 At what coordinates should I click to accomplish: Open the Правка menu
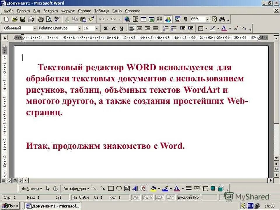(23, 11)
